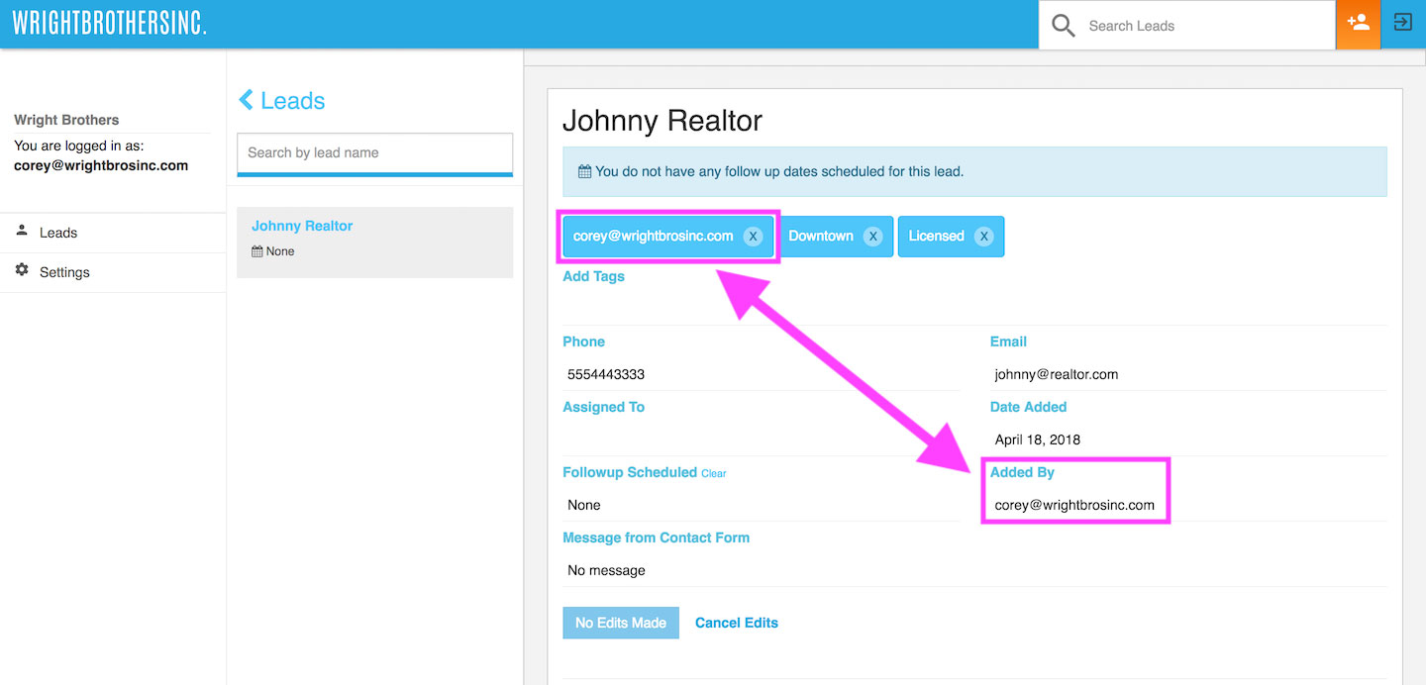Click the No message field

point(974,570)
